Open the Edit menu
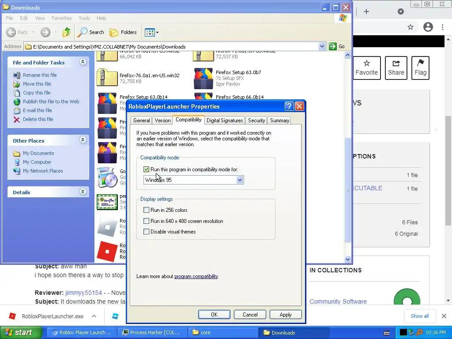Viewport: 452px width, 339px height. (x=24, y=18)
